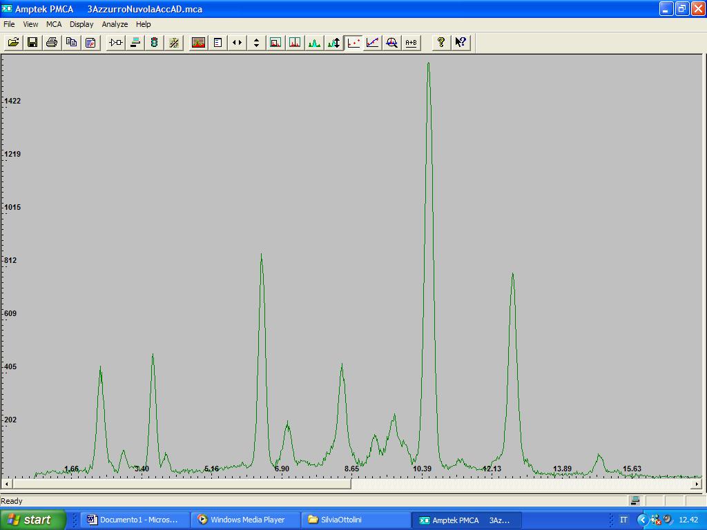Click the small list panel icon

[x=217, y=42]
